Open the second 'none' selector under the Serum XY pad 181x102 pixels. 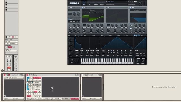pyautogui.click(x=19, y=99)
